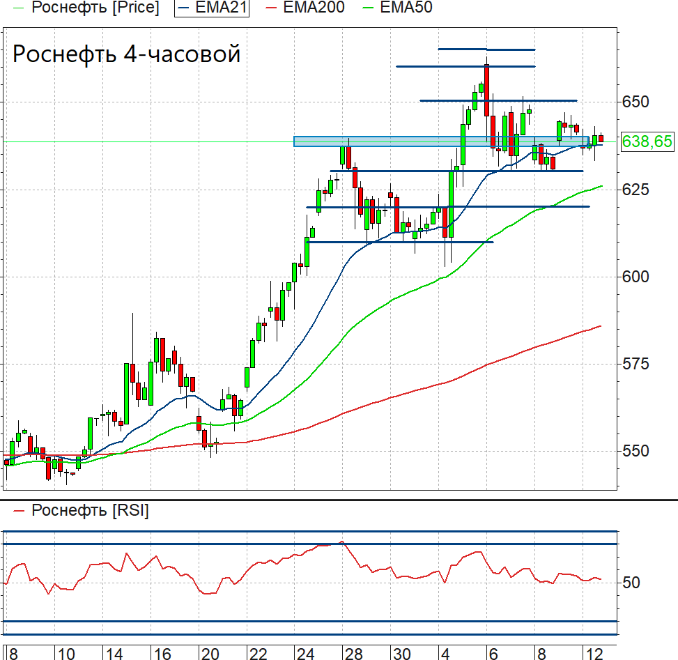Click date label 14 on time axis
The height and width of the screenshot is (660, 678).
(x=114, y=654)
